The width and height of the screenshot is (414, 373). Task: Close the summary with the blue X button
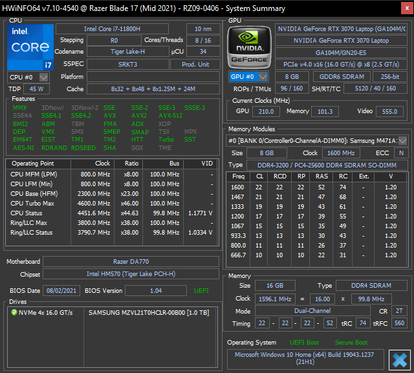398,359
